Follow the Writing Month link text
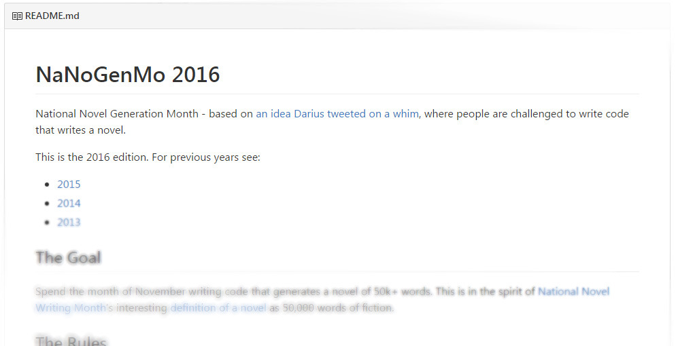The image size is (676, 346). point(71,308)
